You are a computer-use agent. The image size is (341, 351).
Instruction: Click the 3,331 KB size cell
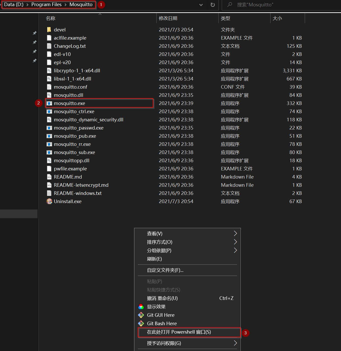click(292, 71)
